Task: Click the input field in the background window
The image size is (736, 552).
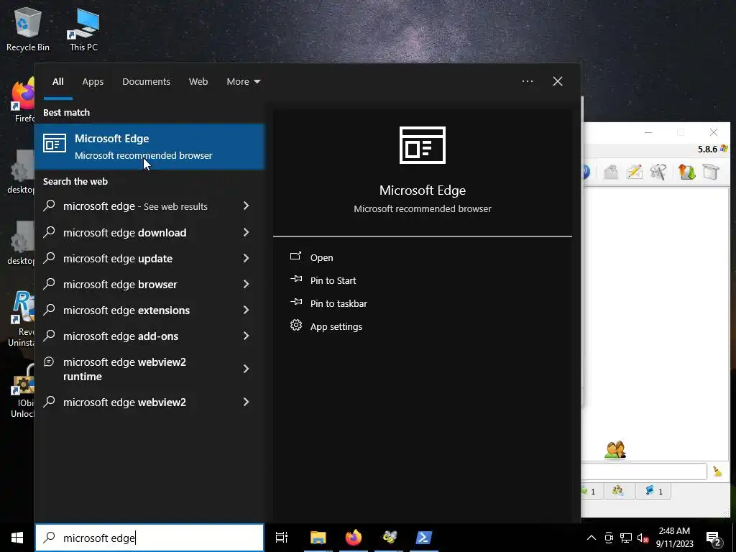Action: [x=644, y=471]
